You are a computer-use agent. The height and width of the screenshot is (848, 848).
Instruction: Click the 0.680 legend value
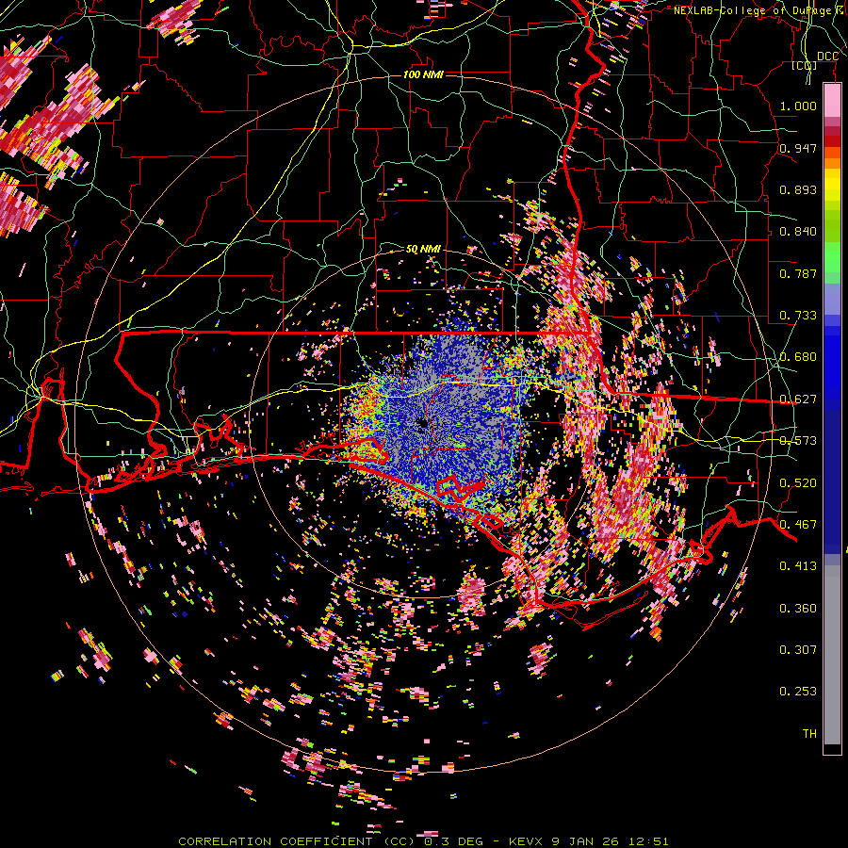tap(798, 357)
